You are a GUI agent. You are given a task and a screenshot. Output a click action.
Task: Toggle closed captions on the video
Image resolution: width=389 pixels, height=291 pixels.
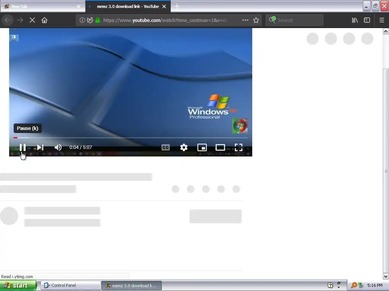click(x=166, y=147)
